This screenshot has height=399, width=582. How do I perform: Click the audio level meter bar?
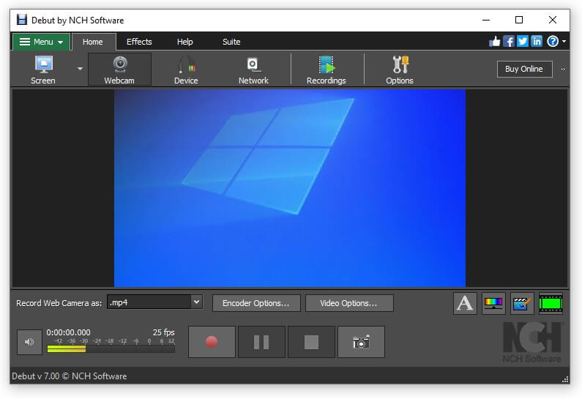[x=111, y=349]
